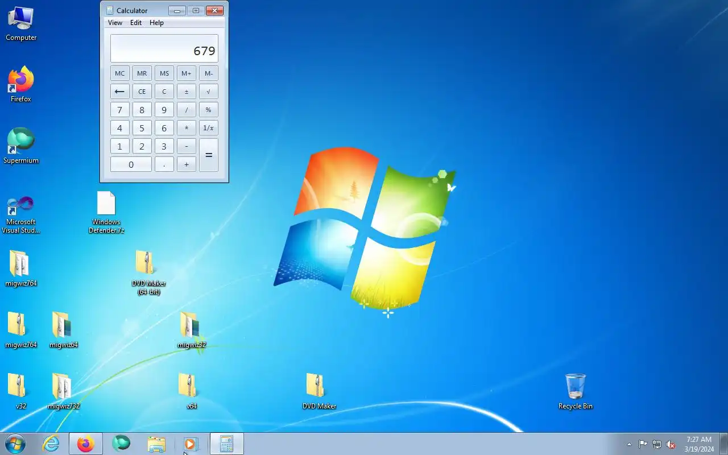The width and height of the screenshot is (728, 455).
Task: Click the 9 digit button
Action: 164,110
